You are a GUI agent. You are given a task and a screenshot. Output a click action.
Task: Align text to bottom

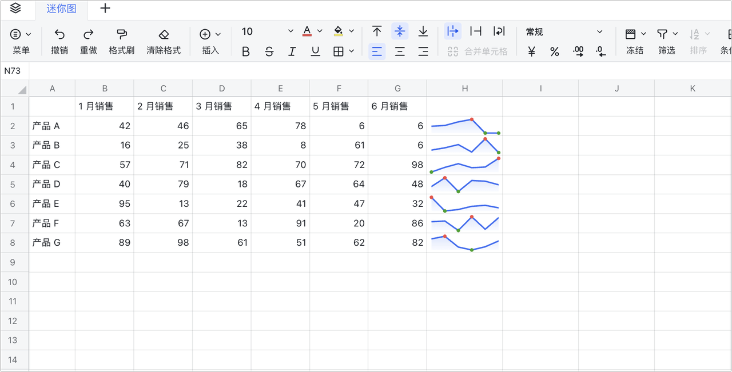(423, 31)
